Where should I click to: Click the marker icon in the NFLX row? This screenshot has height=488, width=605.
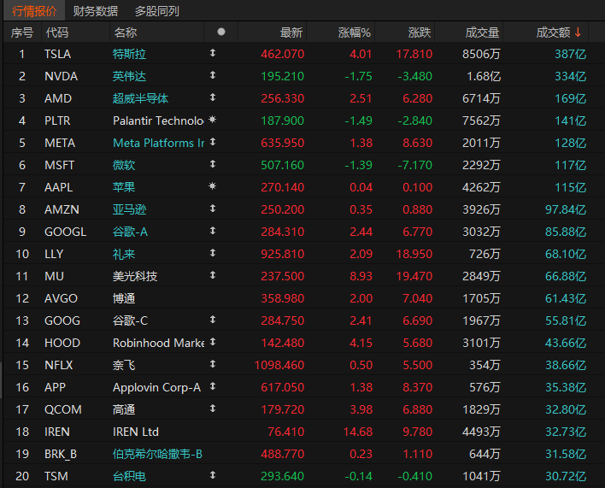pos(213,364)
